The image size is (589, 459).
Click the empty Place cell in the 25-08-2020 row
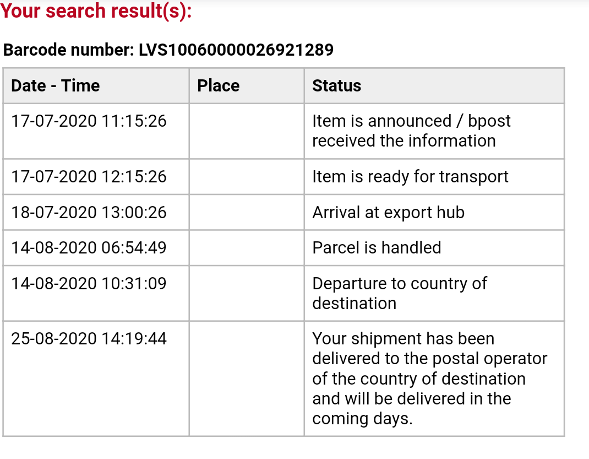pos(247,378)
